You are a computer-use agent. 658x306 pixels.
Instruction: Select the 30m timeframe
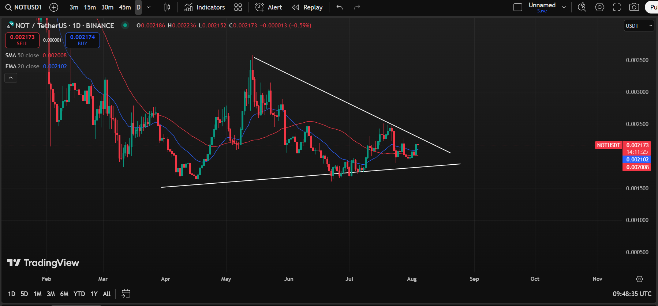tap(107, 7)
